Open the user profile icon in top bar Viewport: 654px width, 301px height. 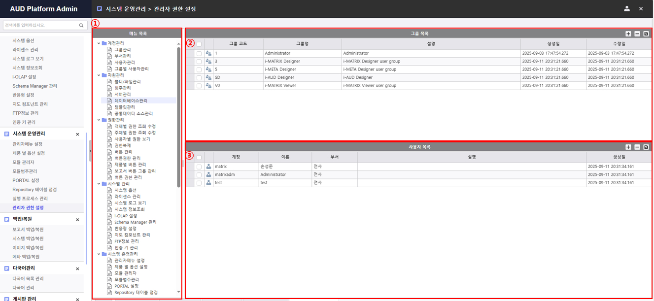click(626, 9)
